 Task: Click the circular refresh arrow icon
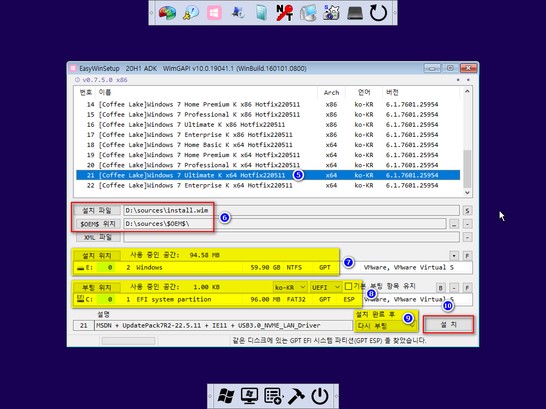tap(378, 13)
